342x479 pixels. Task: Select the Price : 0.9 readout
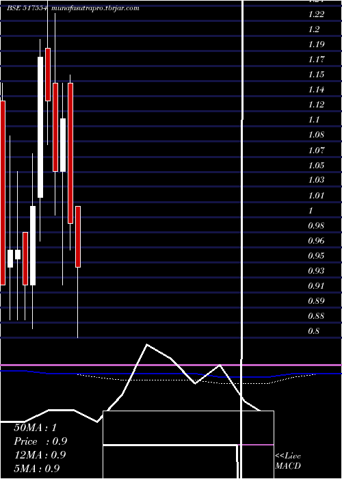click(x=40, y=441)
